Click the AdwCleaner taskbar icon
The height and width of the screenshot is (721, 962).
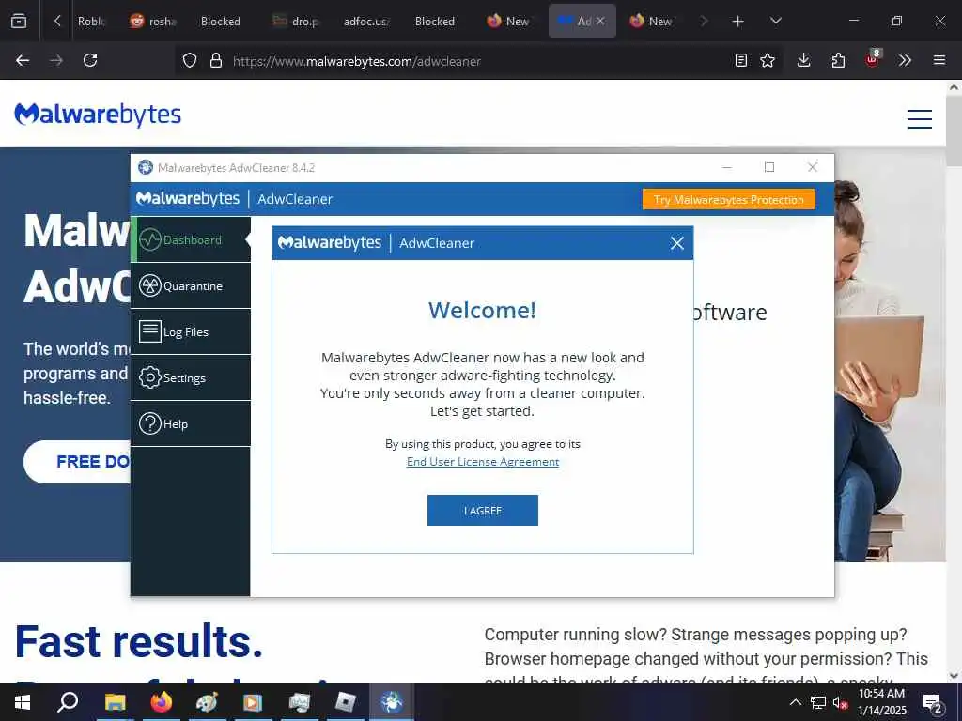tap(392, 702)
